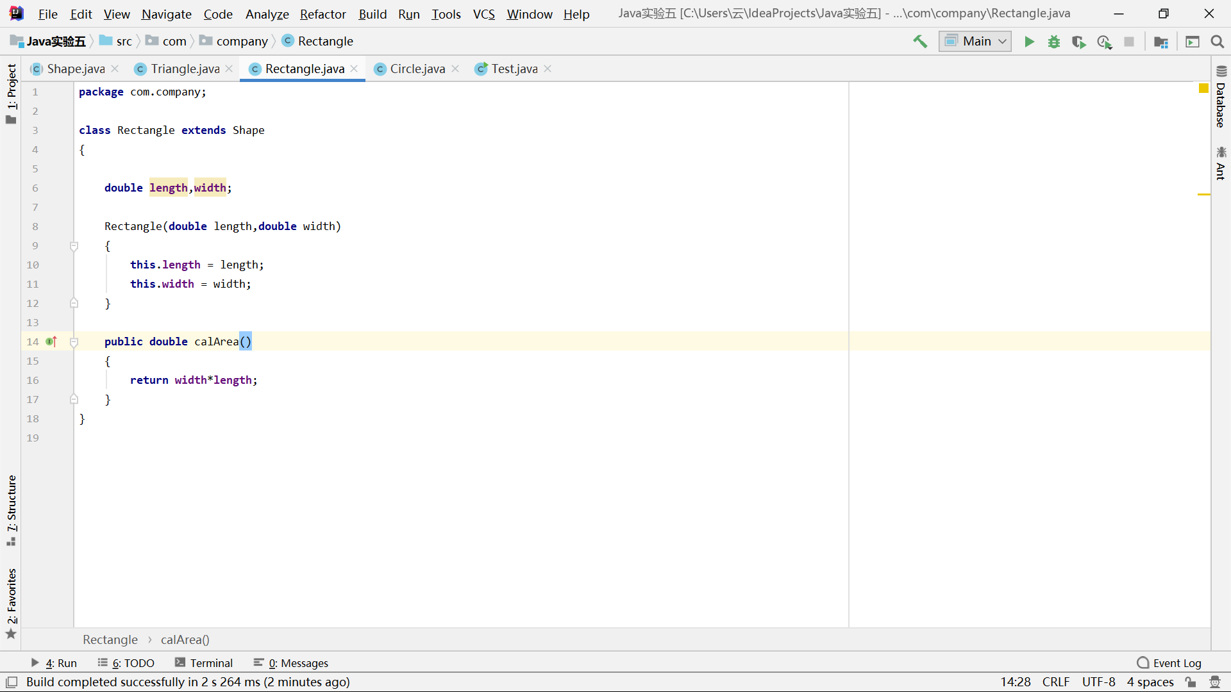Open the Main run configuration dropdown
Screen dimensions: 1231x692
click(975, 42)
